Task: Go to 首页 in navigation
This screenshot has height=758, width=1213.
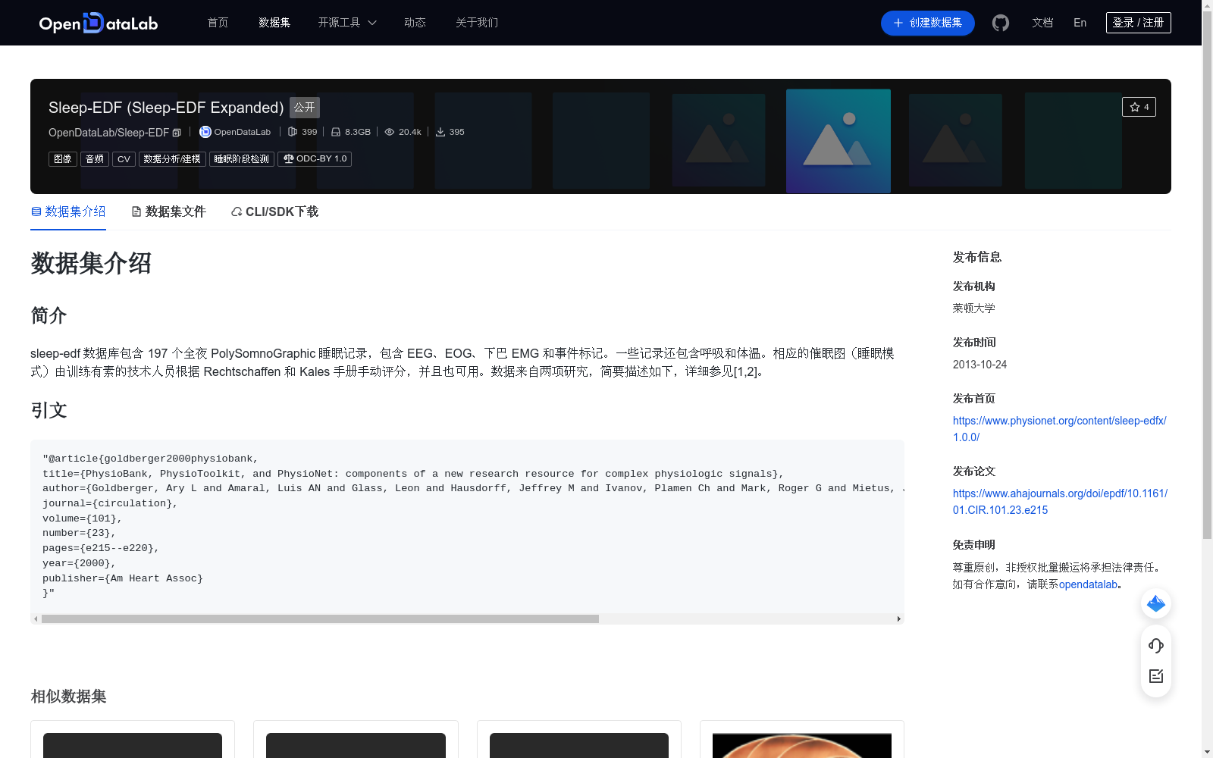Action: pos(218,23)
